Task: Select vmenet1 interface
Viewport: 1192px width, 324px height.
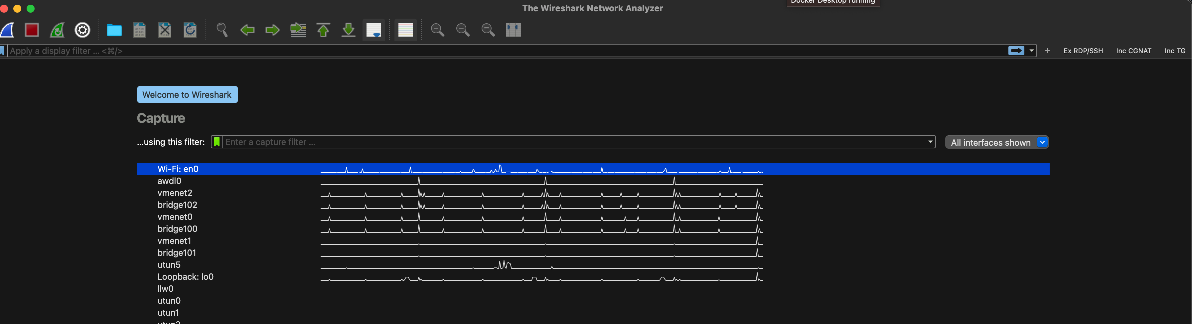Action: [x=593, y=241]
